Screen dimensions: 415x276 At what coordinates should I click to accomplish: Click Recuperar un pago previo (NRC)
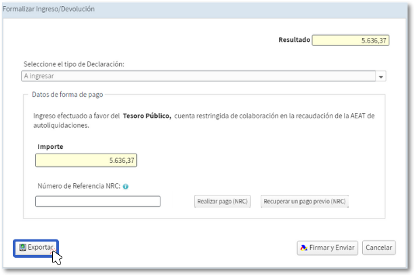click(305, 202)
